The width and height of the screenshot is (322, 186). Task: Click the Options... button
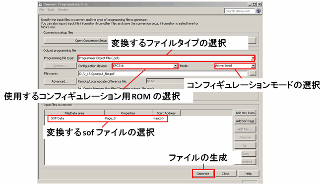pos(60,66)
